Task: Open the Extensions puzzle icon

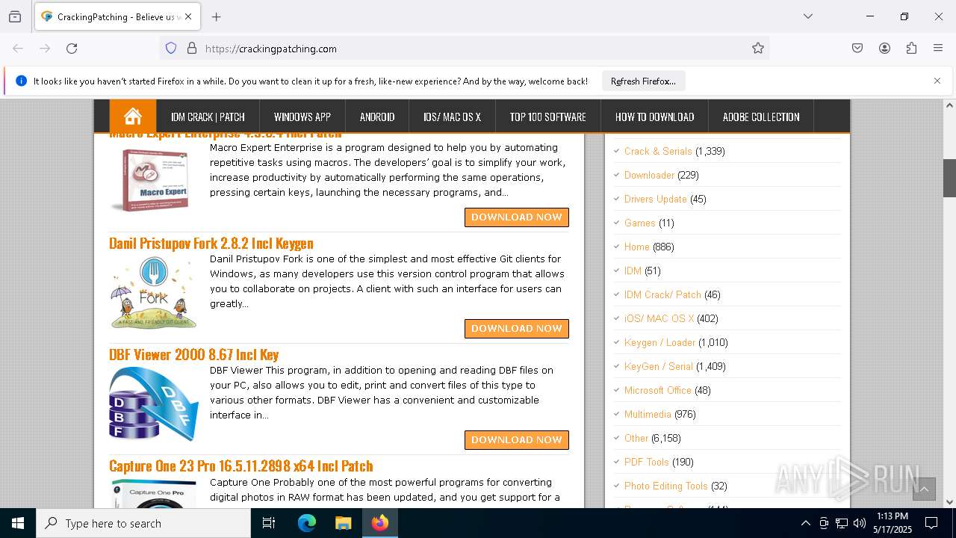Action: [x=911, y=49]
